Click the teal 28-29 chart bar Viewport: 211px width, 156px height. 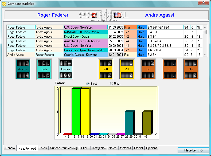[x=130, y=123]
